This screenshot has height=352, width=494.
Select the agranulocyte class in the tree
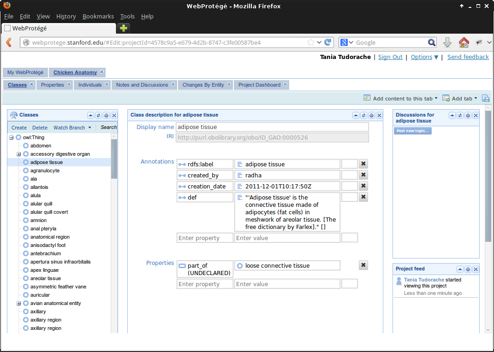coord(45,170)
